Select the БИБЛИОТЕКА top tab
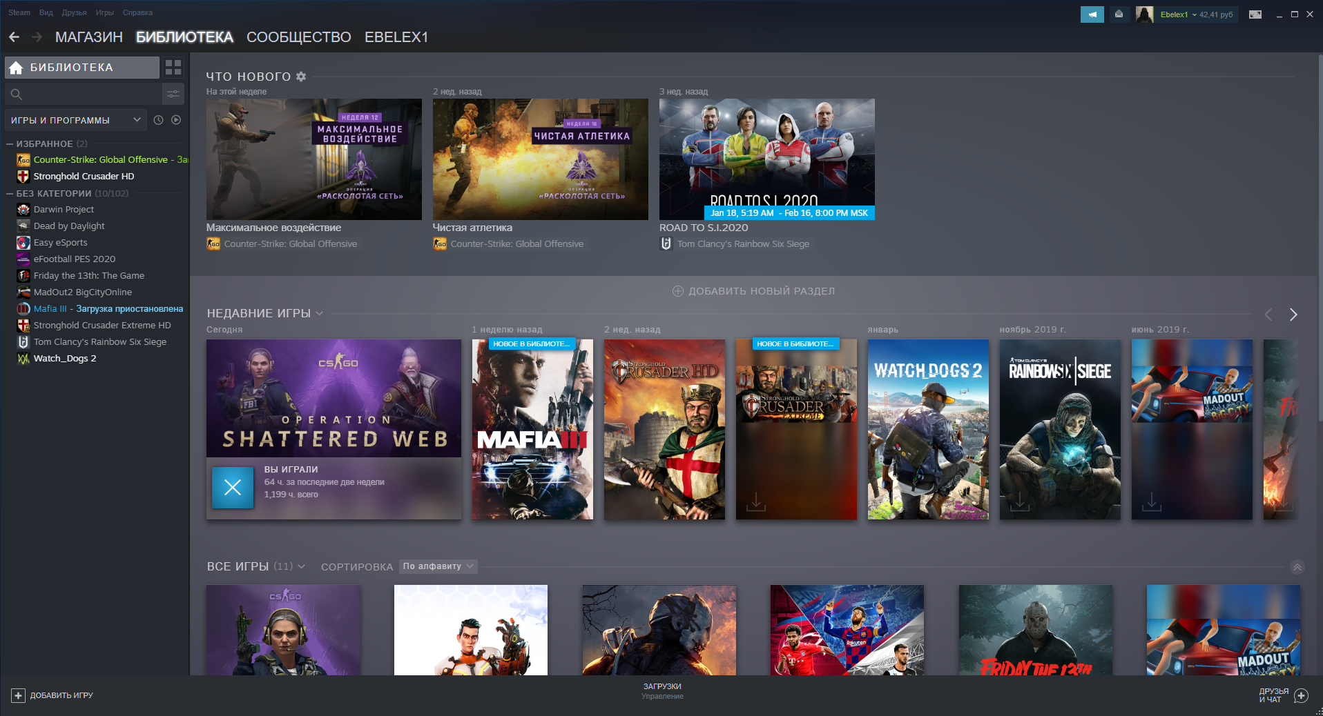The image size is (1323, 716). [184, 37]
